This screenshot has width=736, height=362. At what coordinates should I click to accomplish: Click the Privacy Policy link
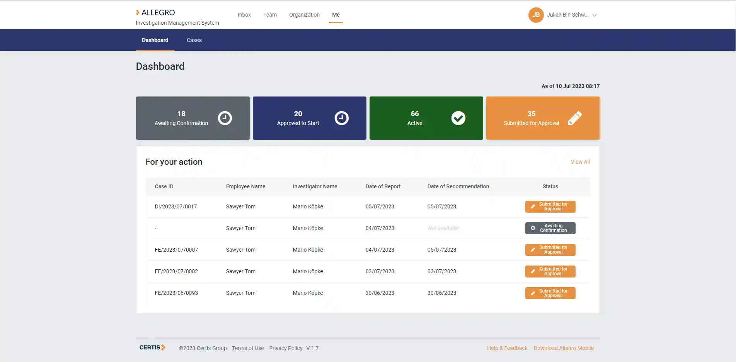[x=286, y=348]
